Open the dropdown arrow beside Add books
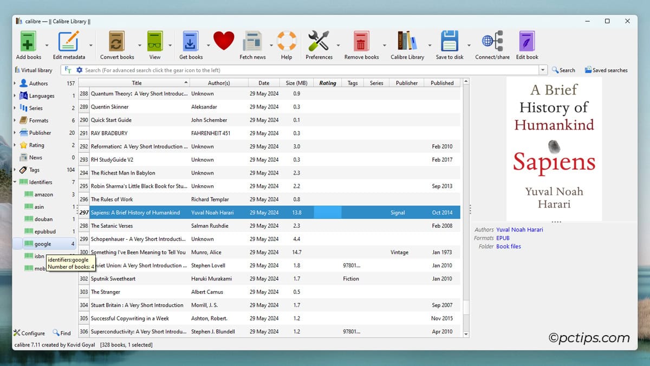This screenshot has width=650, height=366. (x=47, y=46)
